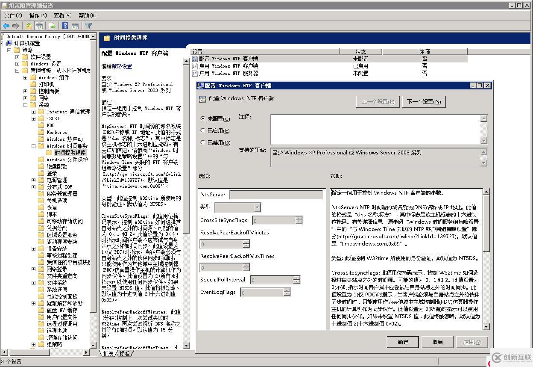This screenshot has height=367, width=533.
Task: Open the 查看(V) menu
Action: click(x=63, y=15)
